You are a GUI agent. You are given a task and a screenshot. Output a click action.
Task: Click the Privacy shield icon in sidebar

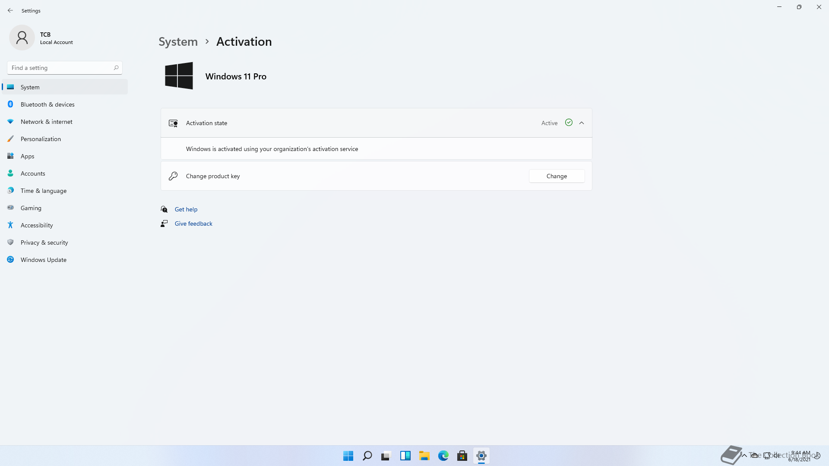click(x=10, y=242)
